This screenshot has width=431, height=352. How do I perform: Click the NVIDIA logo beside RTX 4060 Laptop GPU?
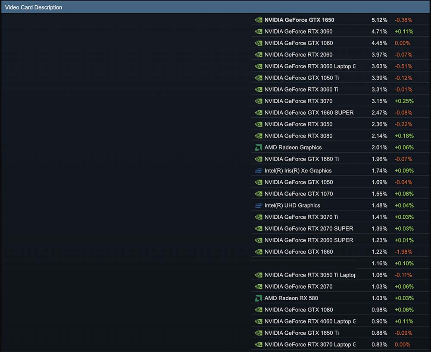pyautogui.click(x=259, y=321)
